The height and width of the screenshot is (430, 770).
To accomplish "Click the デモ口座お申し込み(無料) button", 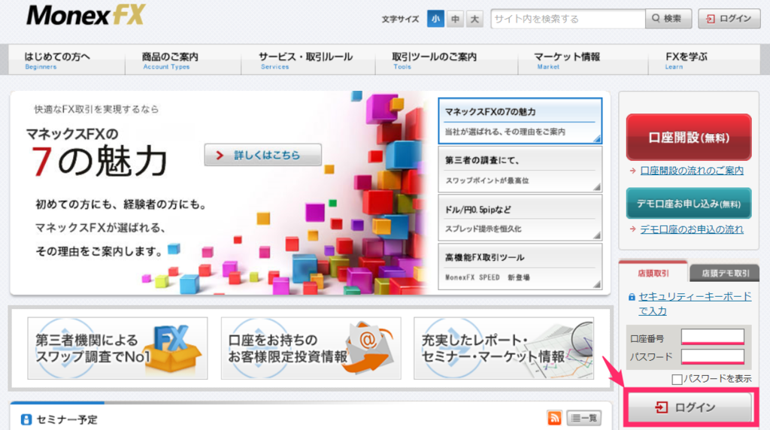I will (689, 203).
